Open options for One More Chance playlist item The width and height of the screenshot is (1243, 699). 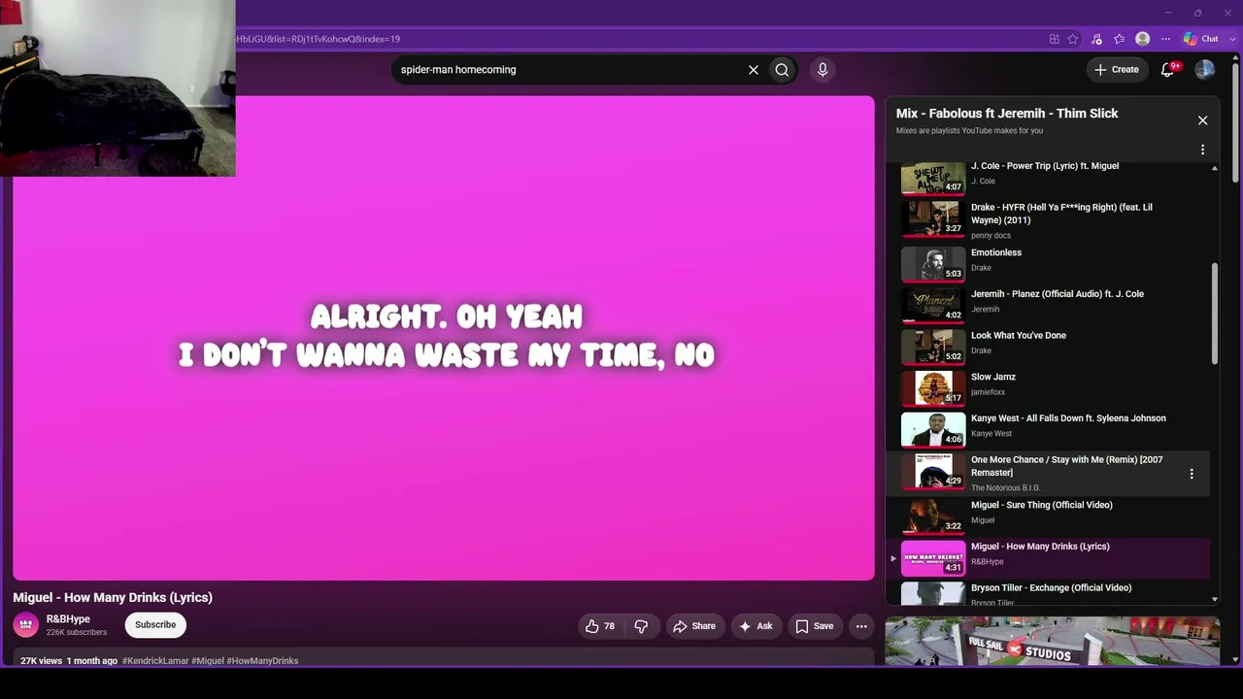point(1192,474)
